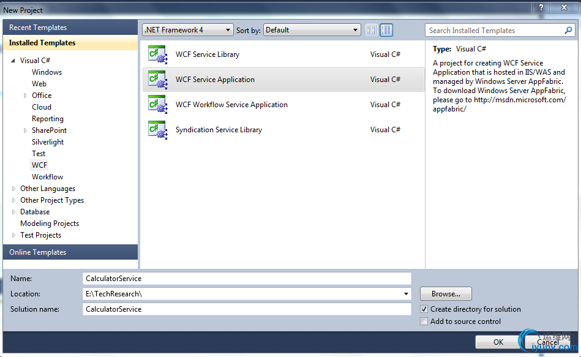Screen dimensions: 581x357
Task: Select the Modeling Projects category
Action: (50, 224)
